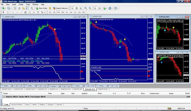The image size is (191, 111).
Task: Click the New Order button
Action: pos(42,8)
